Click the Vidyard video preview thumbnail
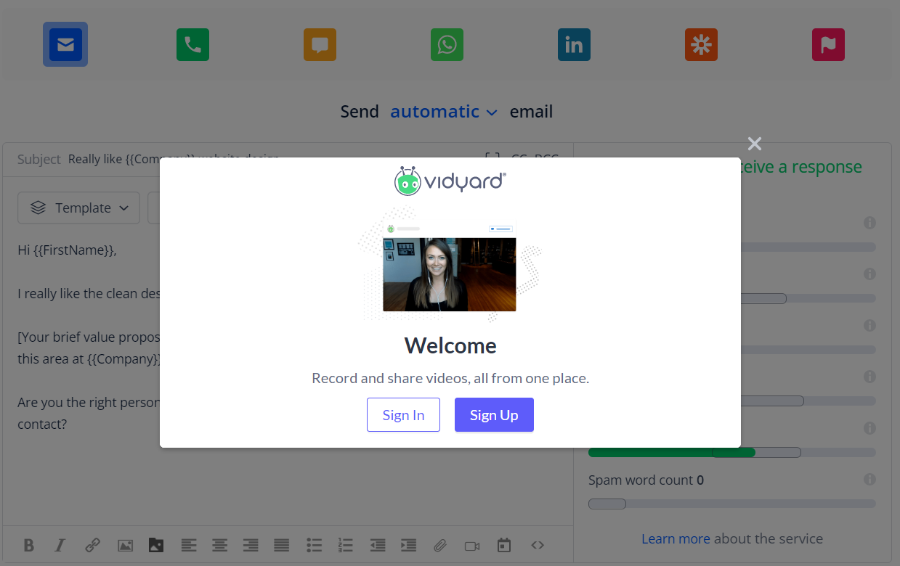900x566 pixels. pos(450,274)
